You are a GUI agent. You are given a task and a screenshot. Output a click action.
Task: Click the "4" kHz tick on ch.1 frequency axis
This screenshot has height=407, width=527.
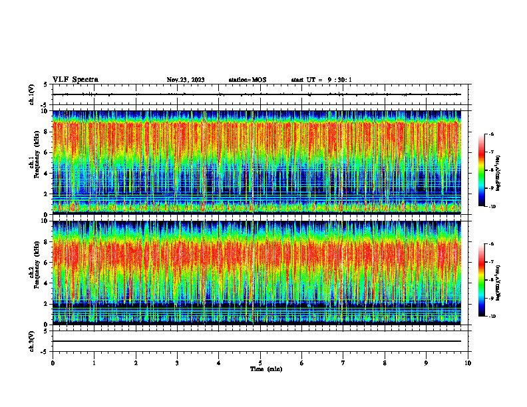point(47,174)
